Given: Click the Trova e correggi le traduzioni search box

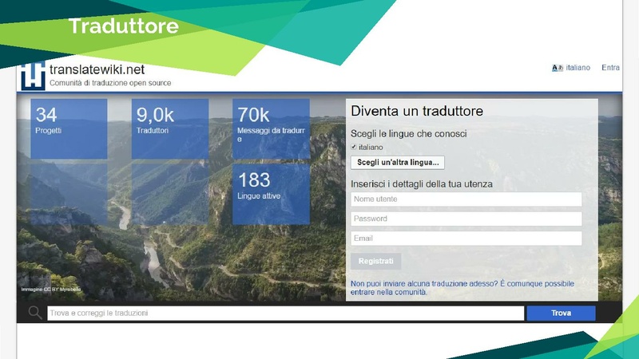Looking at the screenshot, I should (285, 314).
